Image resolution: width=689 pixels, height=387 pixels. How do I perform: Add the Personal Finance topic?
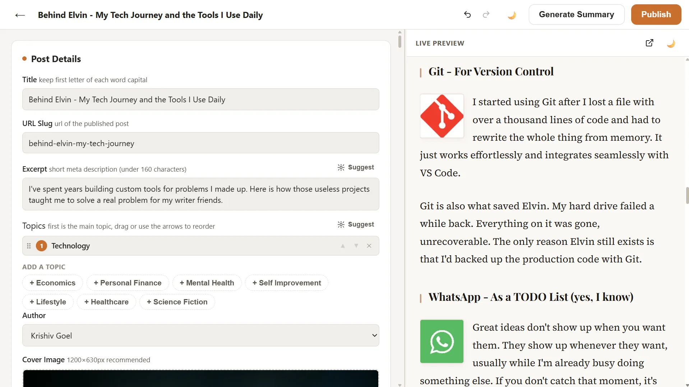(128, 283)
